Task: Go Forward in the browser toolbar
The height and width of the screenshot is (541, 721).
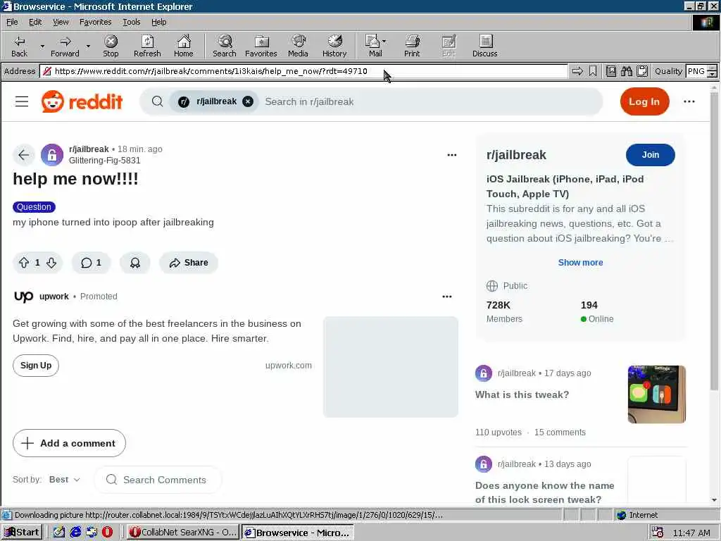Action: click(65, 46)
